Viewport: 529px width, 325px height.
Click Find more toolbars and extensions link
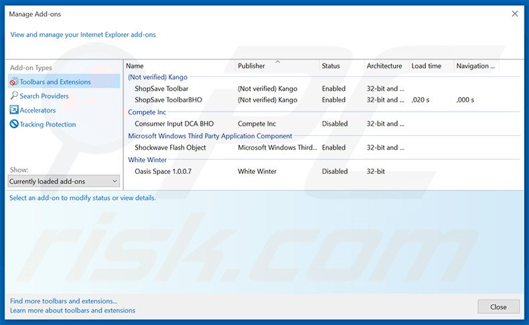64,301
